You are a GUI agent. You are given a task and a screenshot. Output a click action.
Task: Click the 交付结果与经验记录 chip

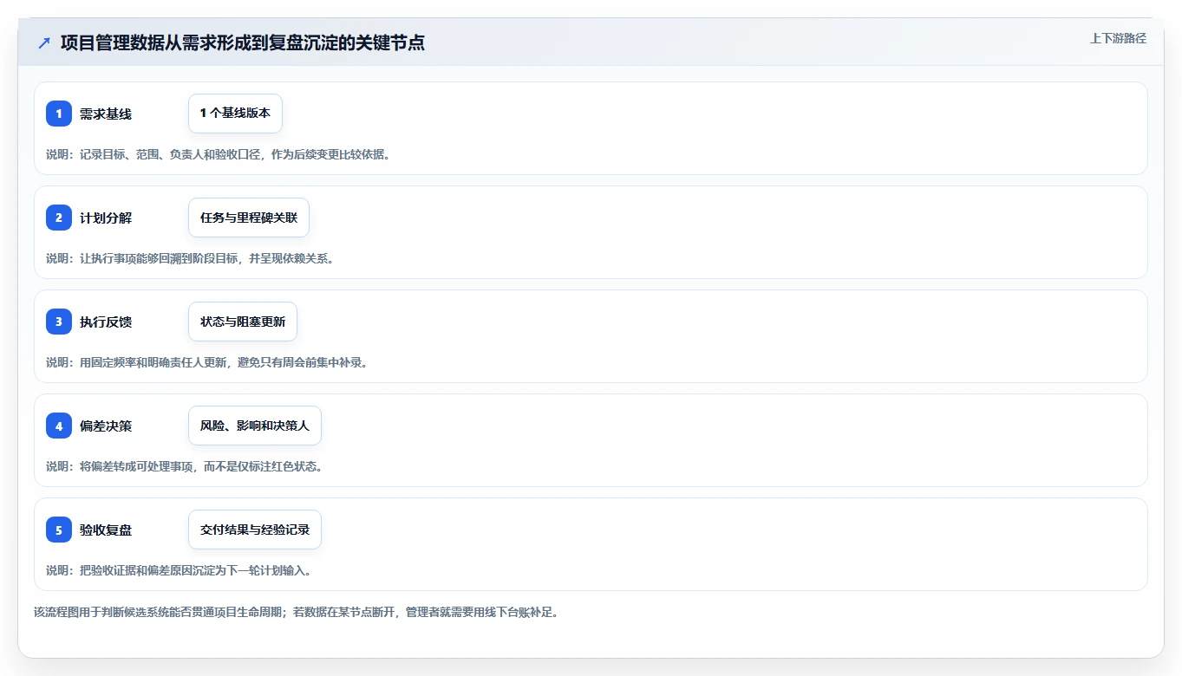pos(255,530)
